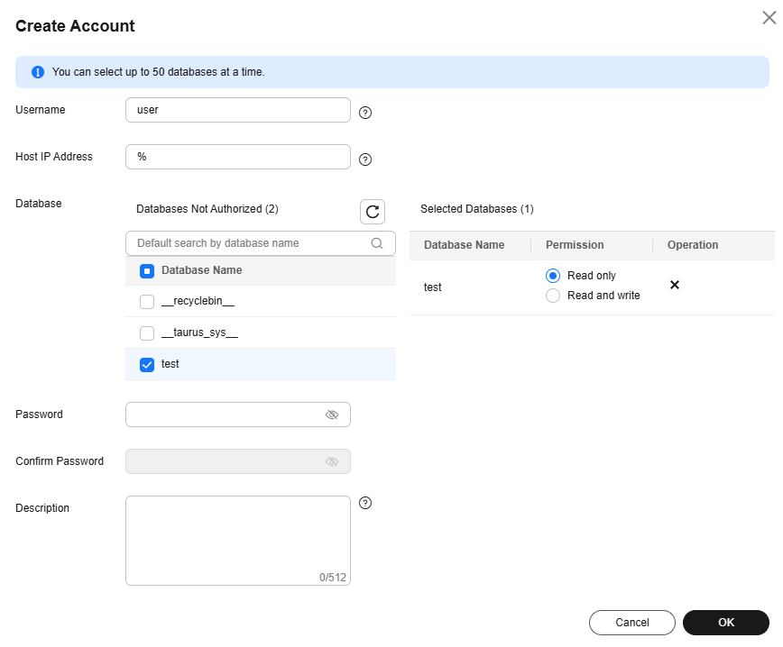Uncheck the test database checkbox
The image size is (783, 647).
147,365
